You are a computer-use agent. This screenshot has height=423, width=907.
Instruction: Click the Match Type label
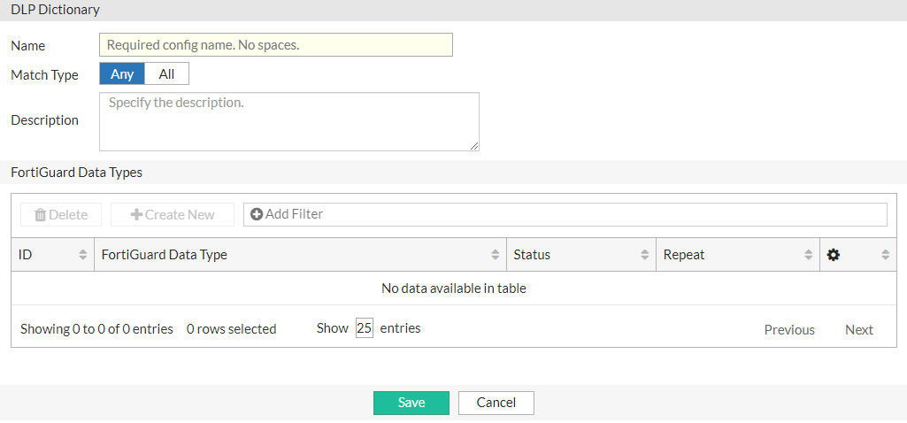44,75
